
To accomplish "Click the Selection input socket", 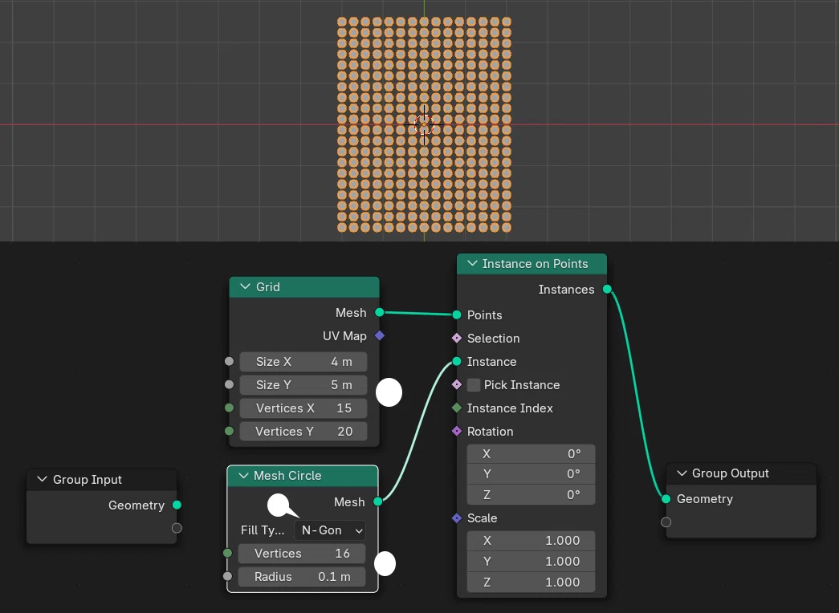I will click(x=456, y=338).
